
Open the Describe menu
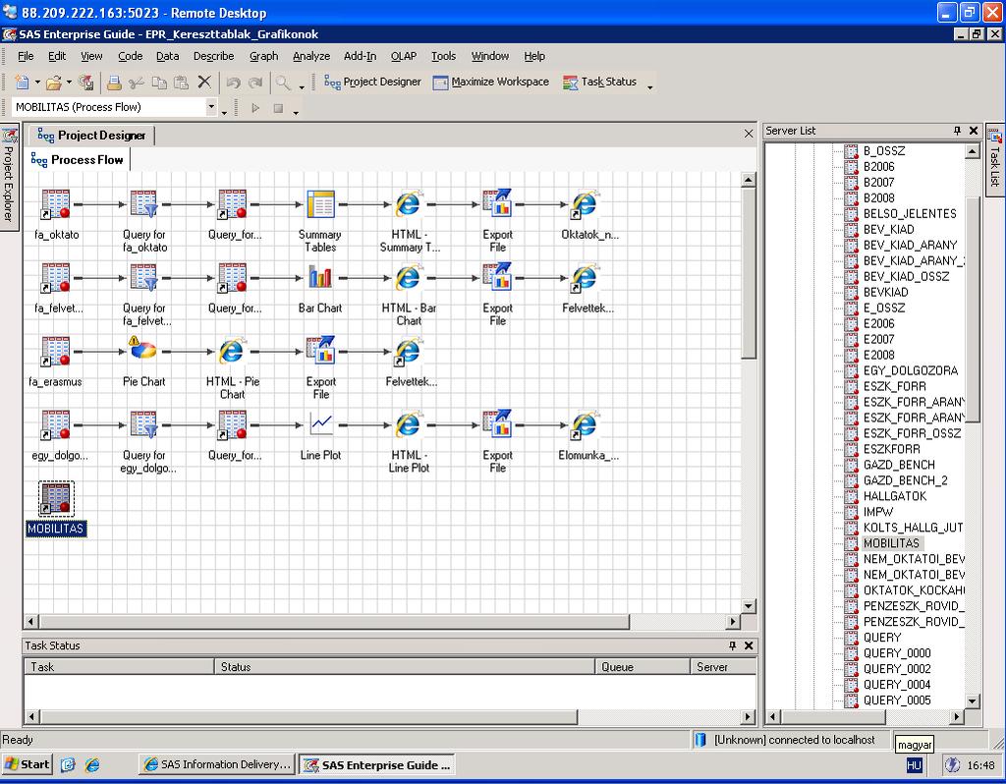(x=213, y=56)
